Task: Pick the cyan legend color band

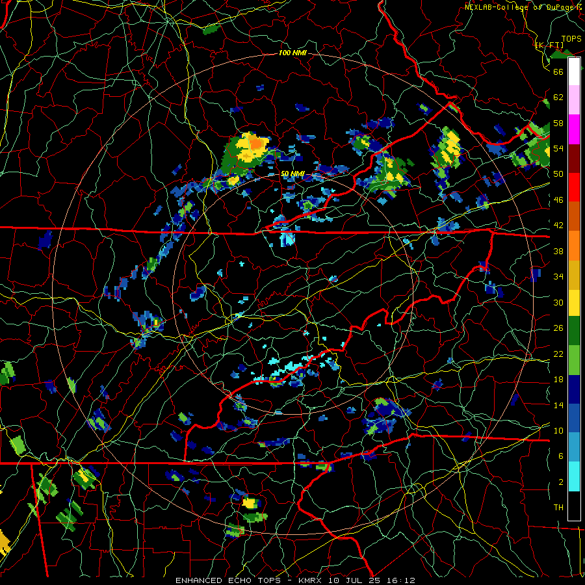Action: (x=574, y=476)
